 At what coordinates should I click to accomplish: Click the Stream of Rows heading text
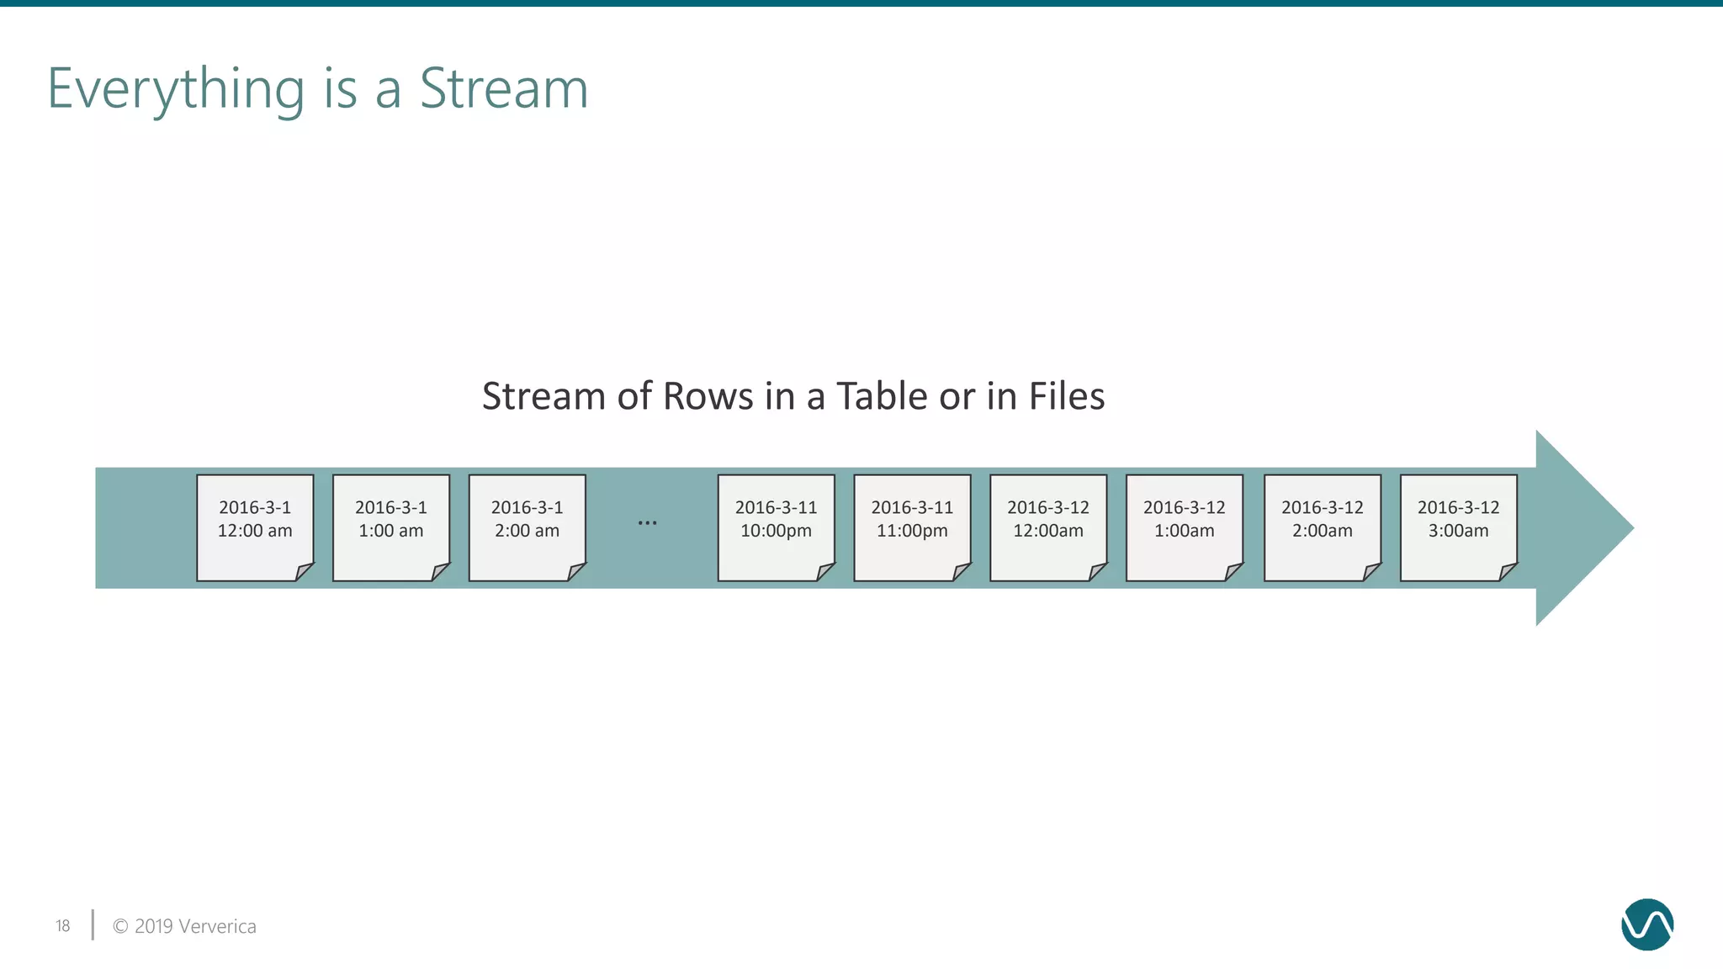793,396
